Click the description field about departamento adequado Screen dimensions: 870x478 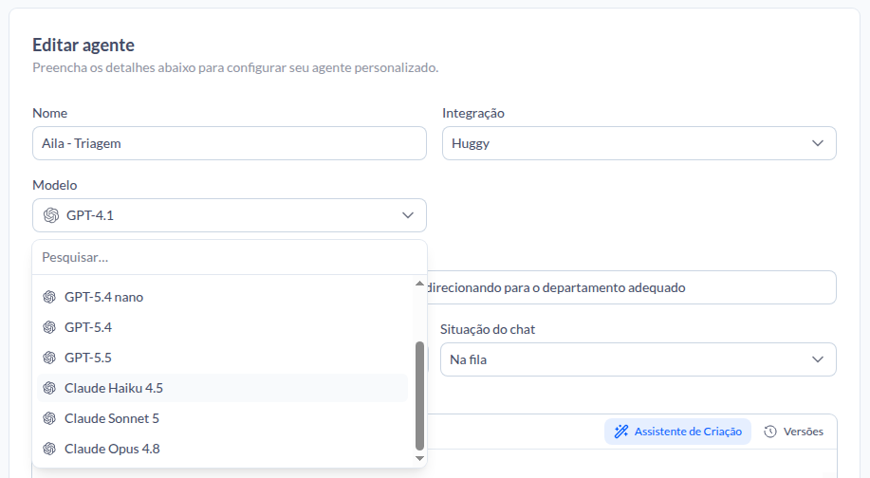coord(631,287)
